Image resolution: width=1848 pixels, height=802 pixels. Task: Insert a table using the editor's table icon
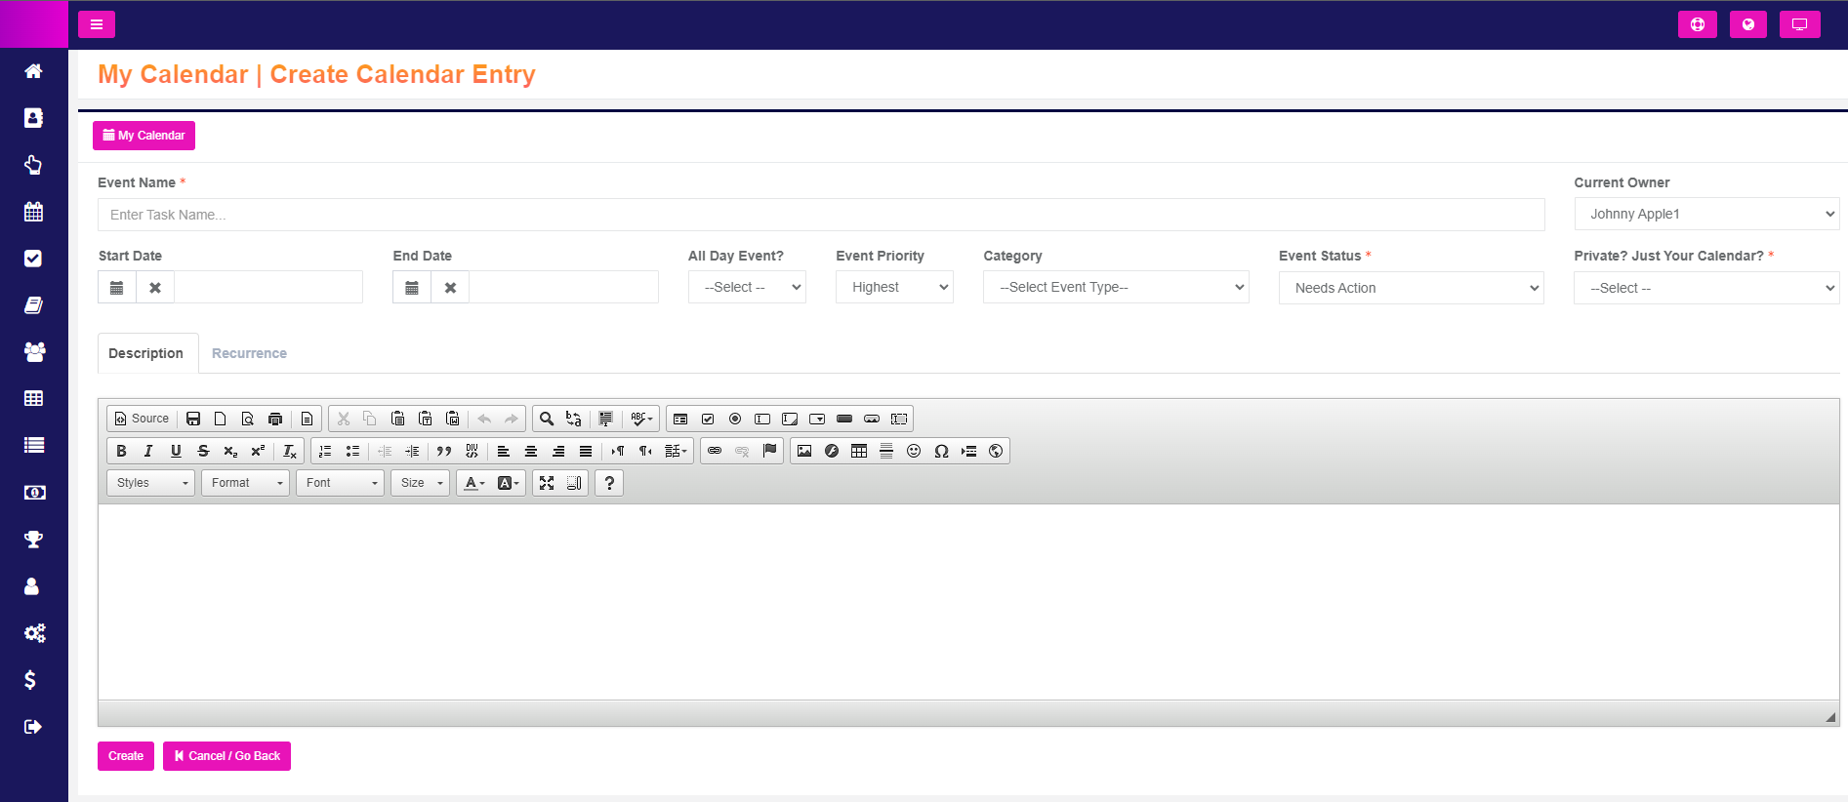859,451
